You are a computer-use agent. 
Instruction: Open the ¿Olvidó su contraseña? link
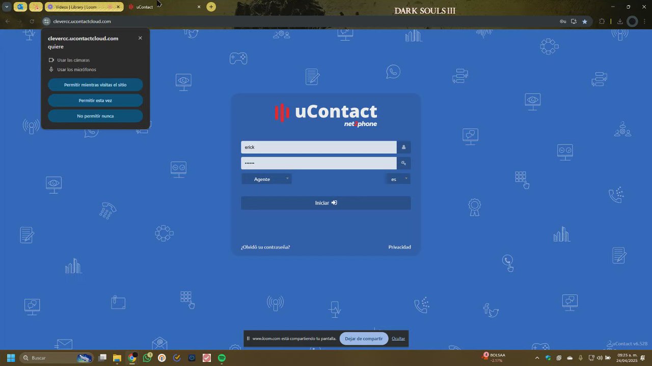tap(265, 247)
